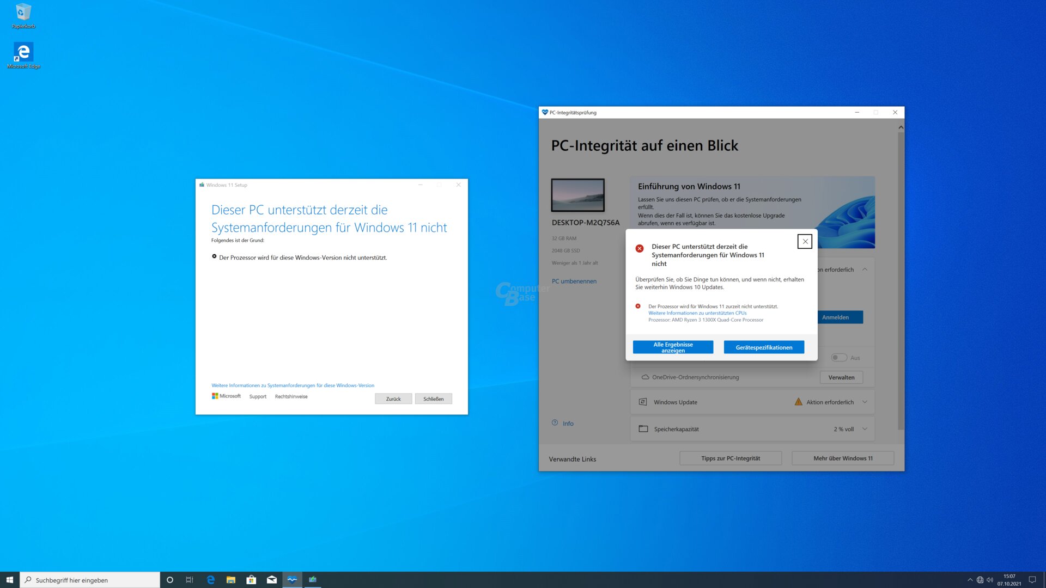
Task: Open link Weitere Informationen zu unterstützten CPUs
Action: click(x=697, y=313)
